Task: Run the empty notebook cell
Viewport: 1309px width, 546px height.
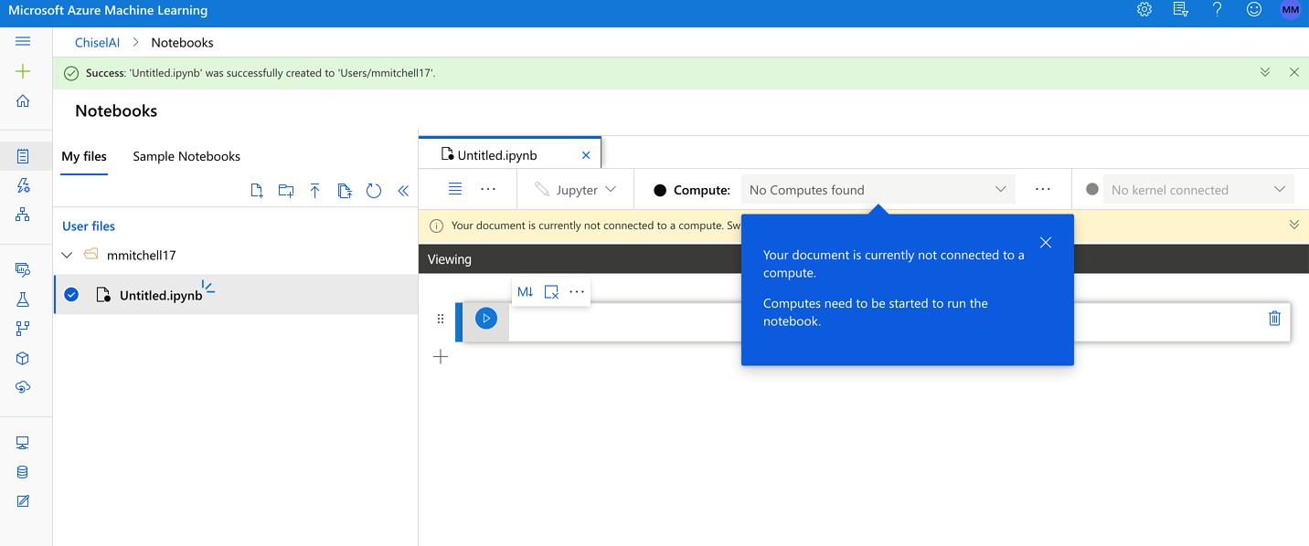Action: [485, 320]
